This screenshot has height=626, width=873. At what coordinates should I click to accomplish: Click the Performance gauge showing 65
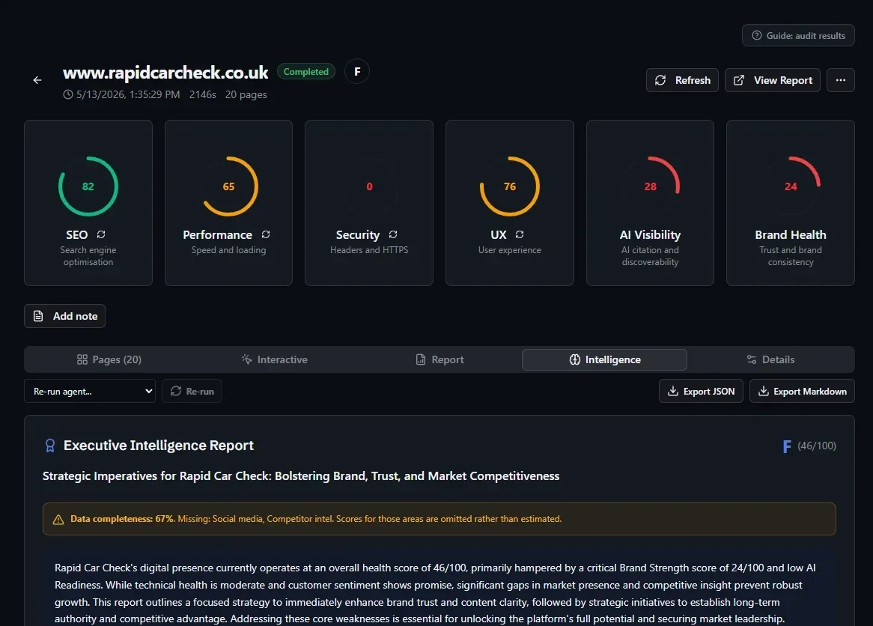coord(229,186)
